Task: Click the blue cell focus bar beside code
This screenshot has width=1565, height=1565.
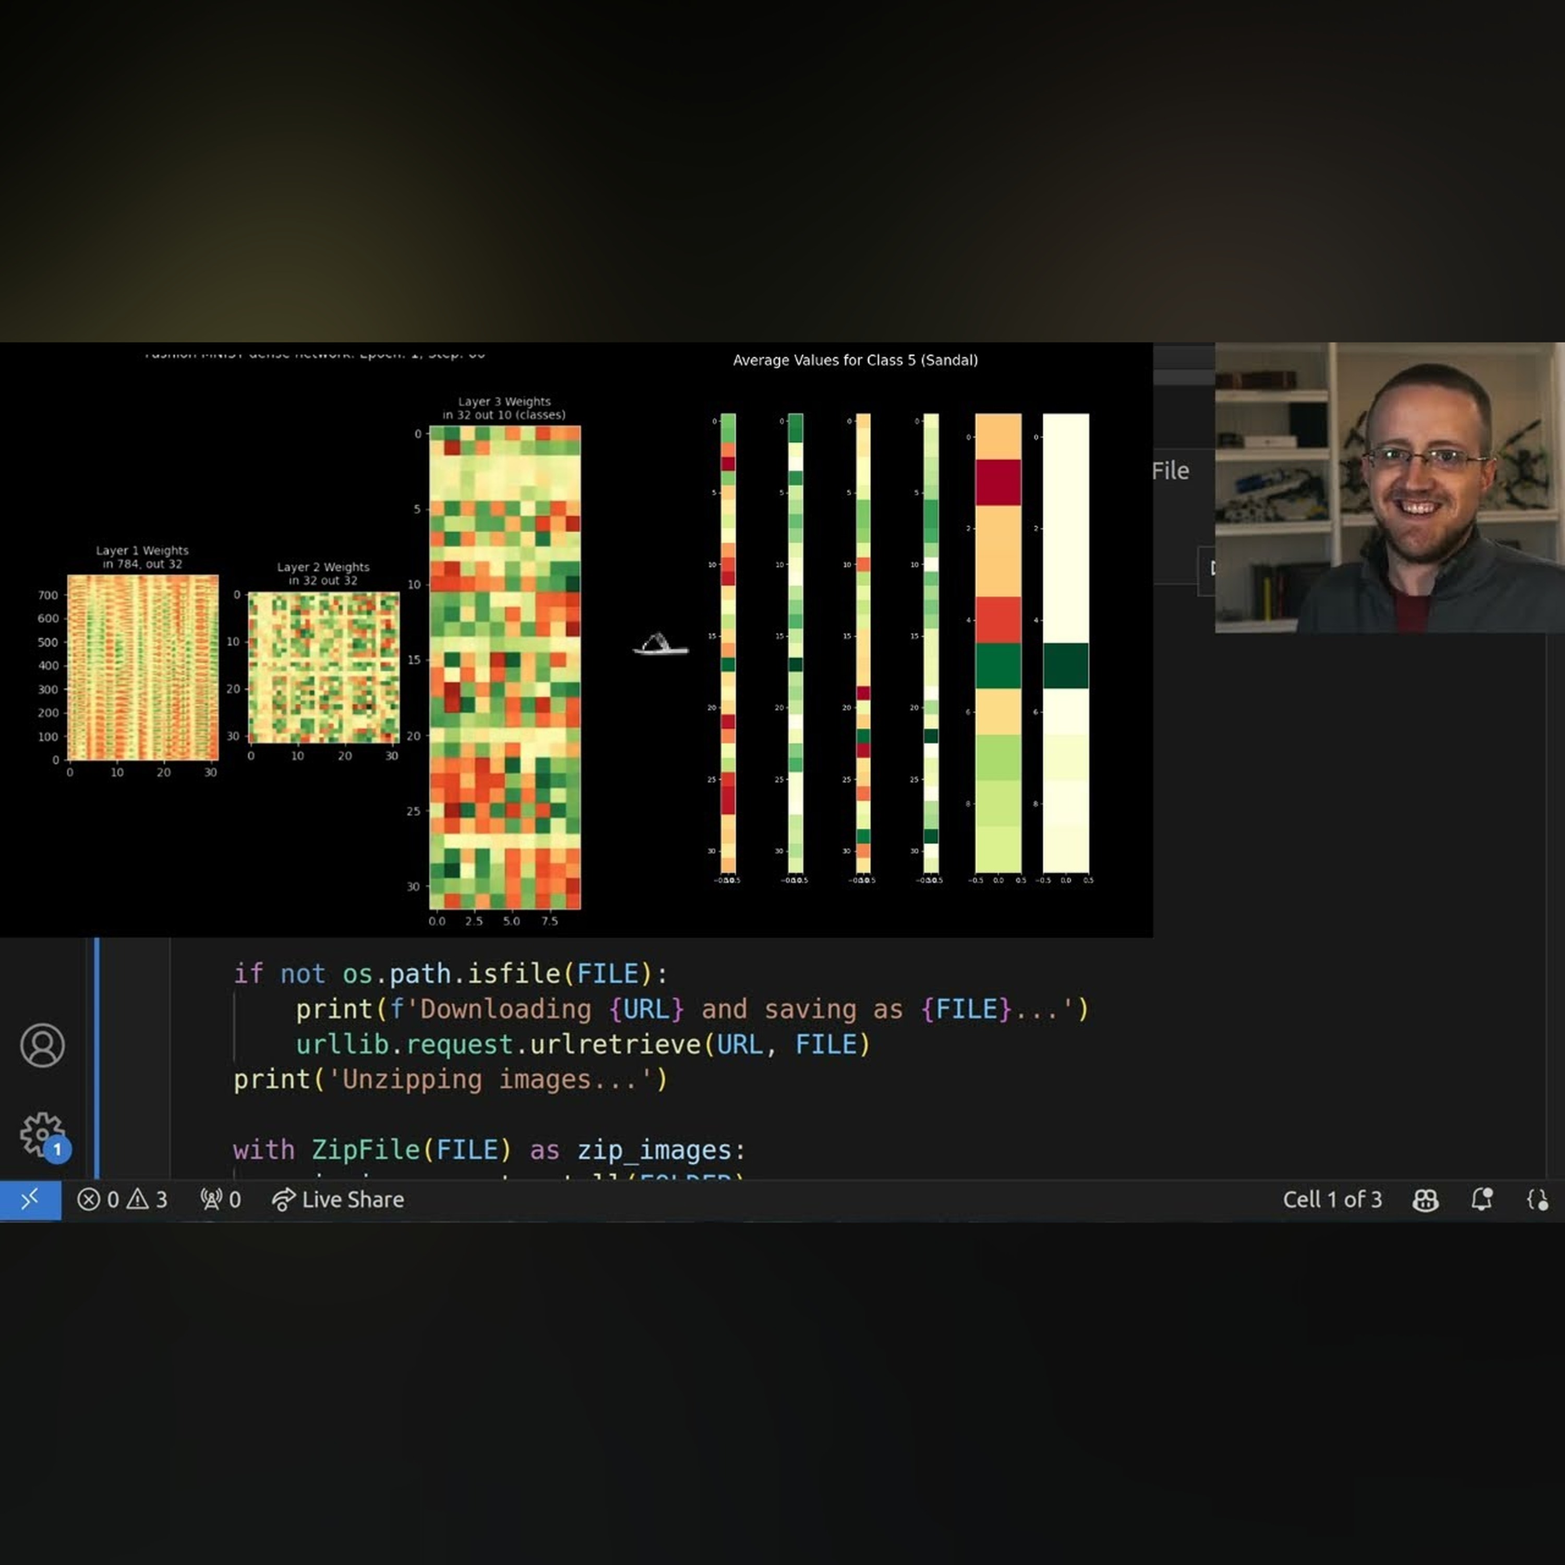Action: tap(97, 1058)
